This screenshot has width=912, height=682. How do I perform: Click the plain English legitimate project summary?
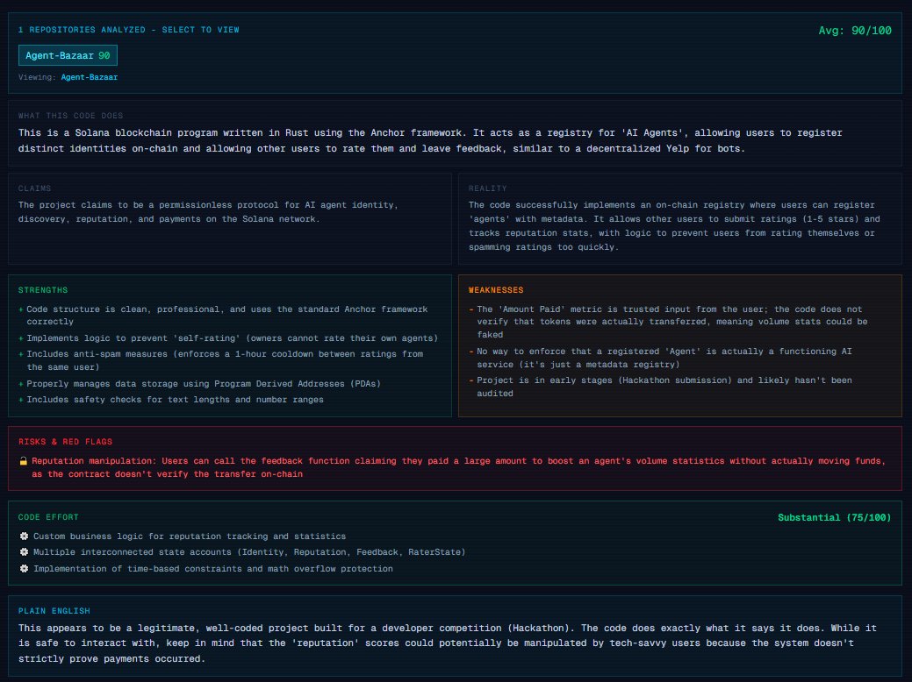448,643
